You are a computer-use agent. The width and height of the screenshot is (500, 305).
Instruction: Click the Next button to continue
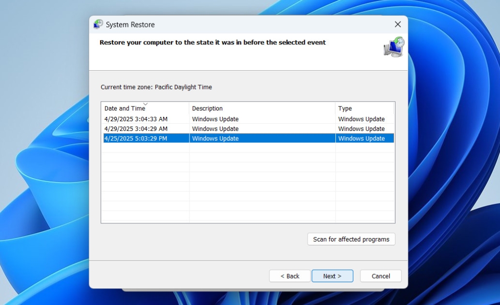pos(333,276)
